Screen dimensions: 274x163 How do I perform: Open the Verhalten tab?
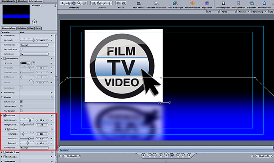pyautogui.click(x=22, y=28)
